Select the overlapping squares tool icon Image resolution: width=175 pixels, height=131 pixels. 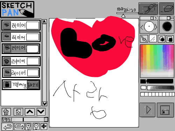170,39
